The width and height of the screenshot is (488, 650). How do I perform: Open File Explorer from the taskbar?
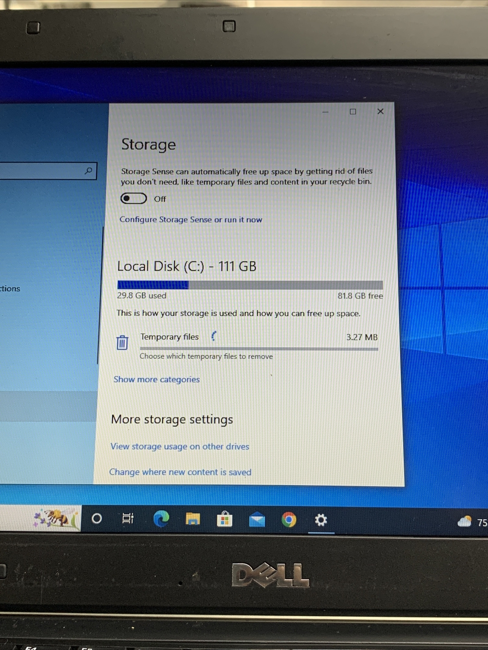coord(193,519)
